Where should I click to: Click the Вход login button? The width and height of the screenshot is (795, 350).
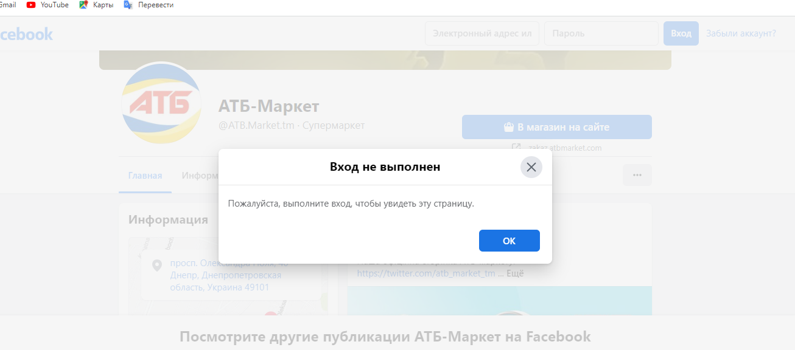(x=681, y=33)
